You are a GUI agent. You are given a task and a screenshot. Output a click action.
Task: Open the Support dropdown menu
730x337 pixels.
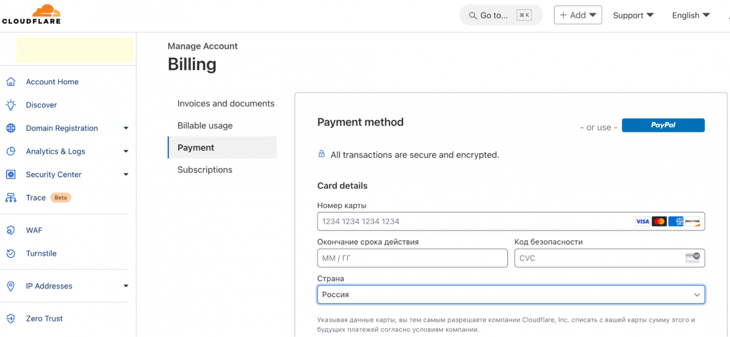(x=633, y=16)
